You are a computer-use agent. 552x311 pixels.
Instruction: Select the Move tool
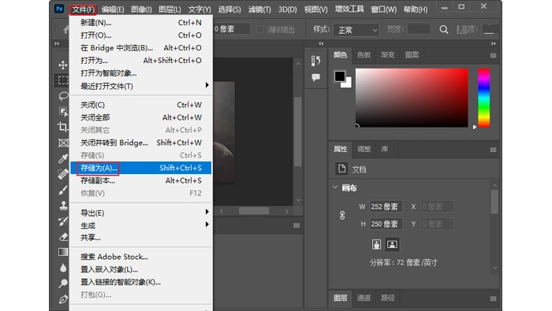(x=63, y=65)
